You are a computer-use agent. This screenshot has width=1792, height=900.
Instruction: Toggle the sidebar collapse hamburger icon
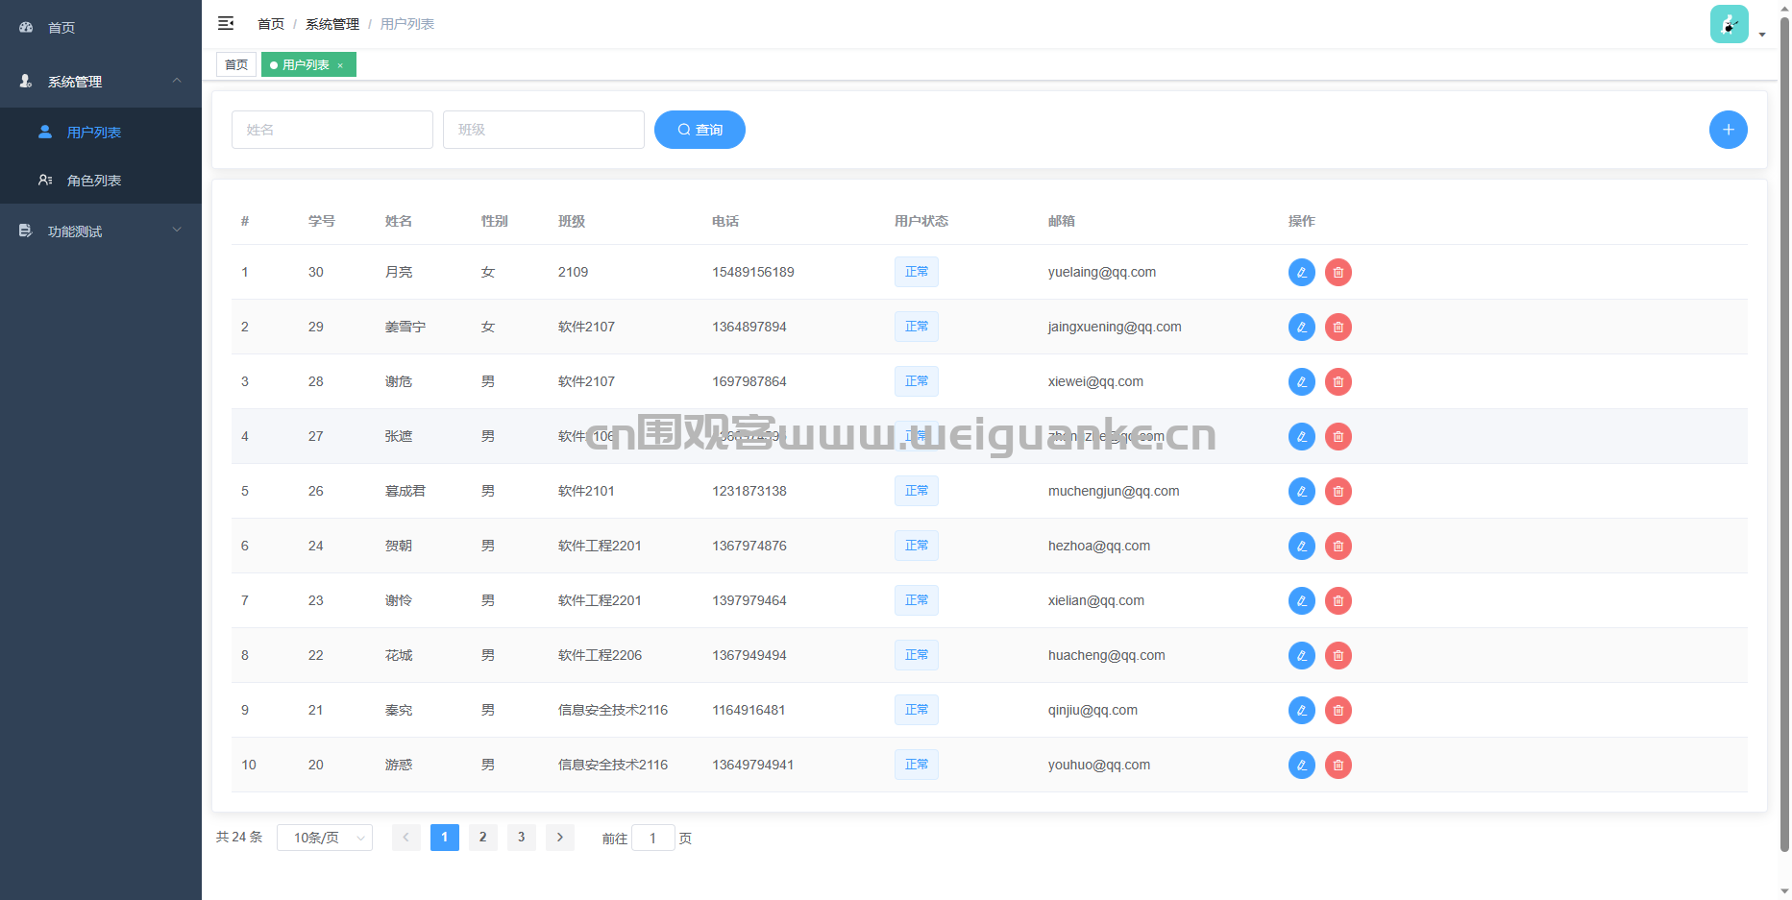pos(226,23)
